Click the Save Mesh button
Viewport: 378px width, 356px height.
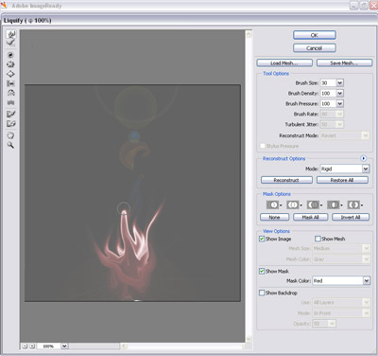344,62
